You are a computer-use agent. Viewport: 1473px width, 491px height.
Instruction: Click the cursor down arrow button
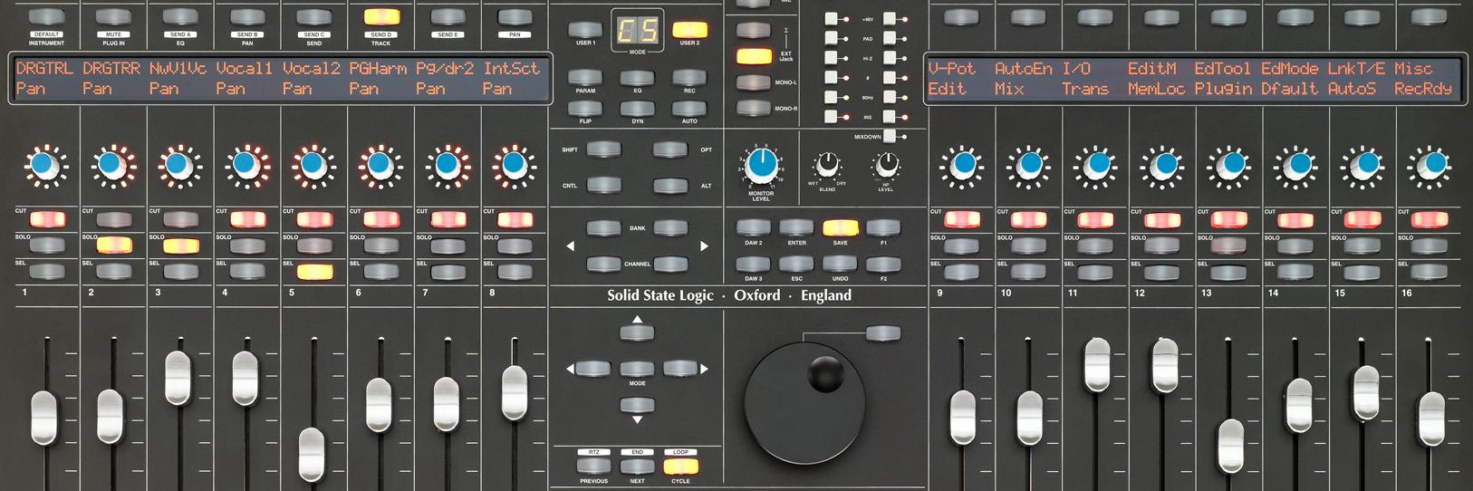click(637, 405)
